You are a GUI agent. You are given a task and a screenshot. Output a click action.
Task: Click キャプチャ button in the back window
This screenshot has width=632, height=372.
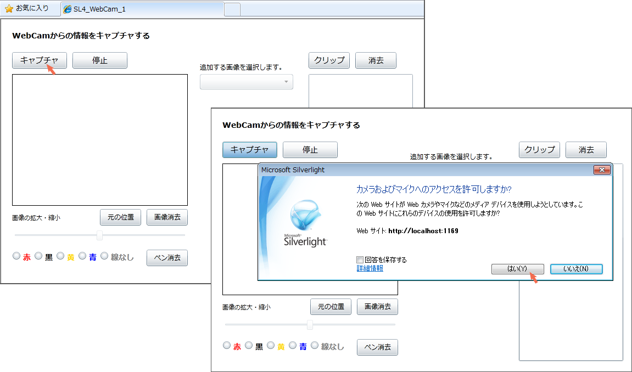click(x=40, y=60)
